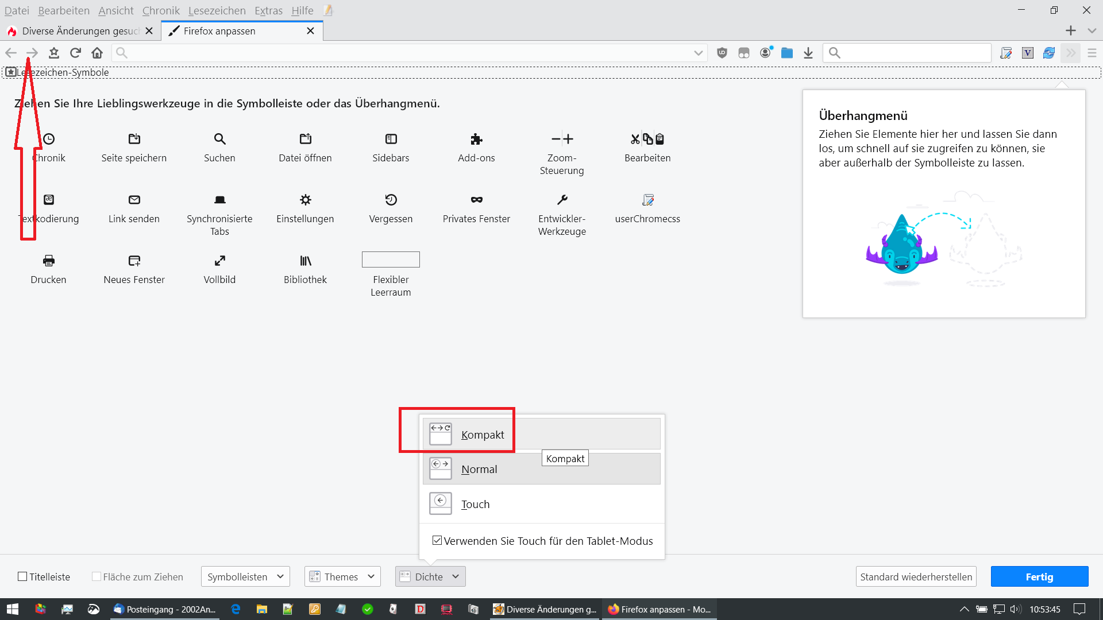
Task: Click the home button in navigation bar
Action: [97, 53]
